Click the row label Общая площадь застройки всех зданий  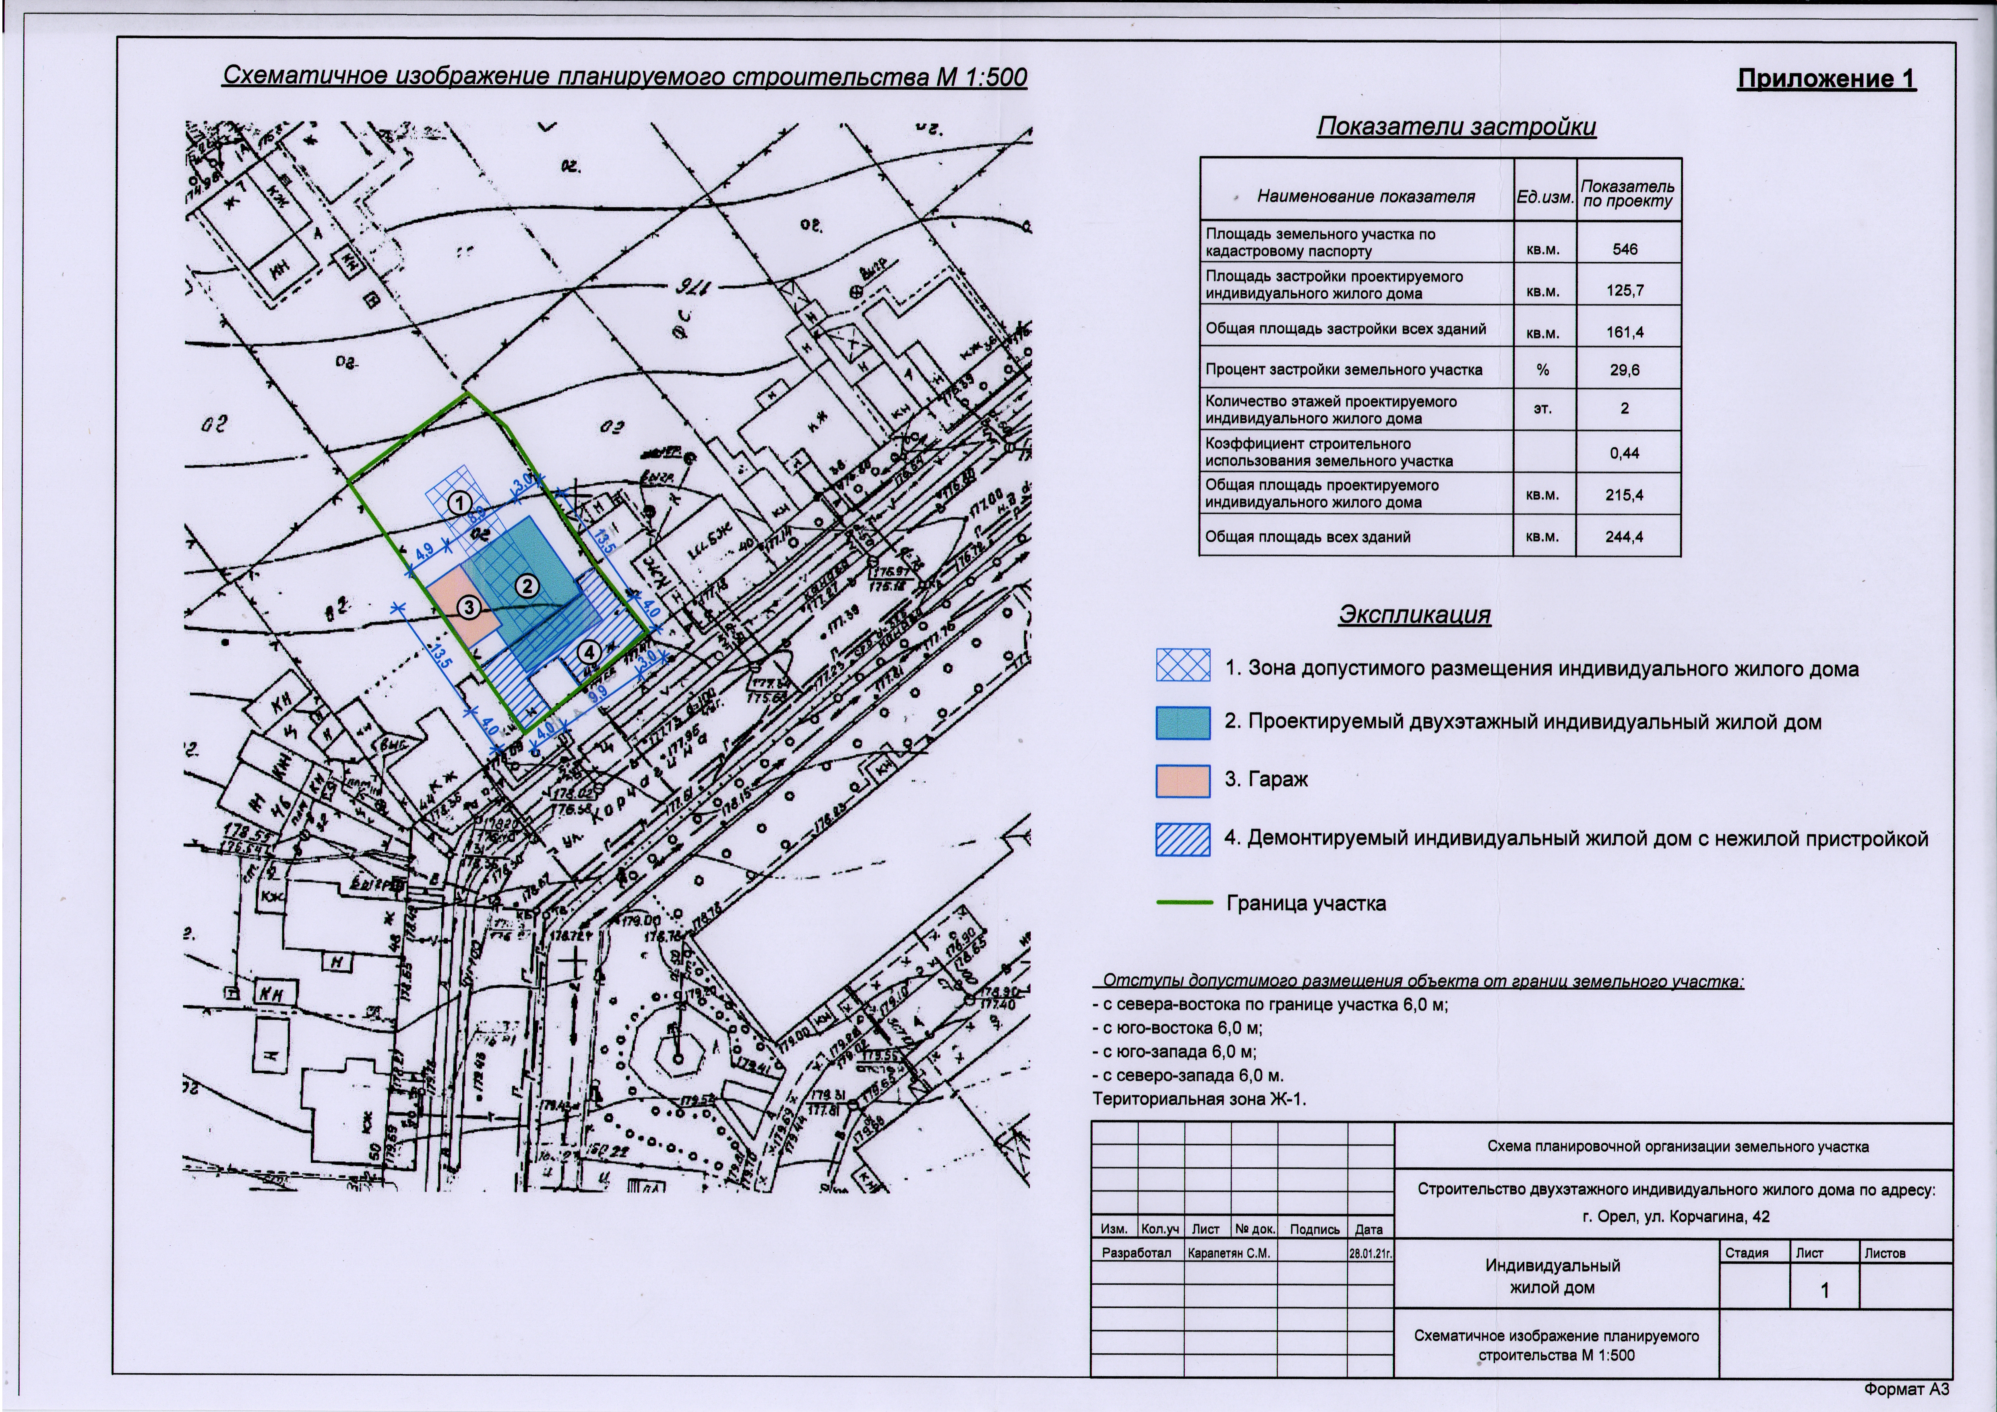click(1346, 329)
